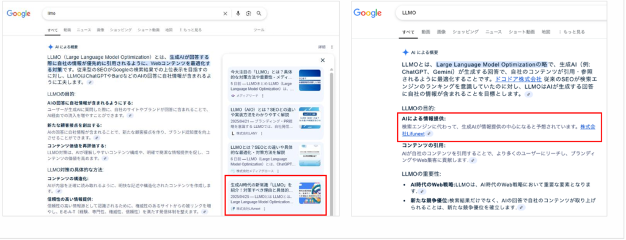
Task: Click the Google logo beside the uppercase 'LLMO' query
Action: [x=367, y=13]
